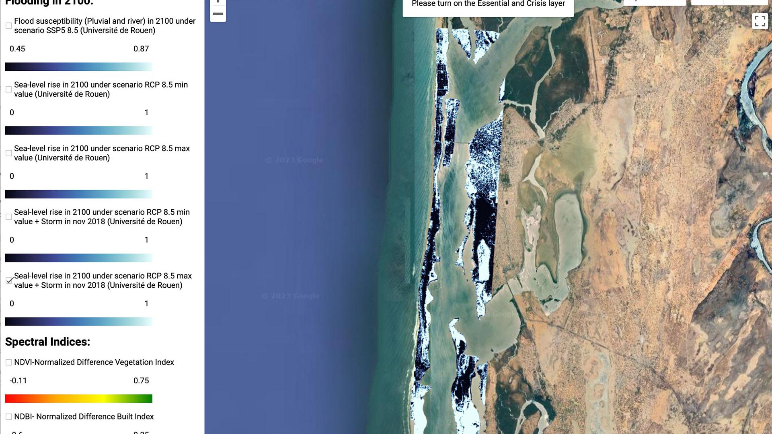Image resolution: width=772 pixels, height=434 pixels.
Task: Zoom out the map with the minus button
Action: click(218, 14)
